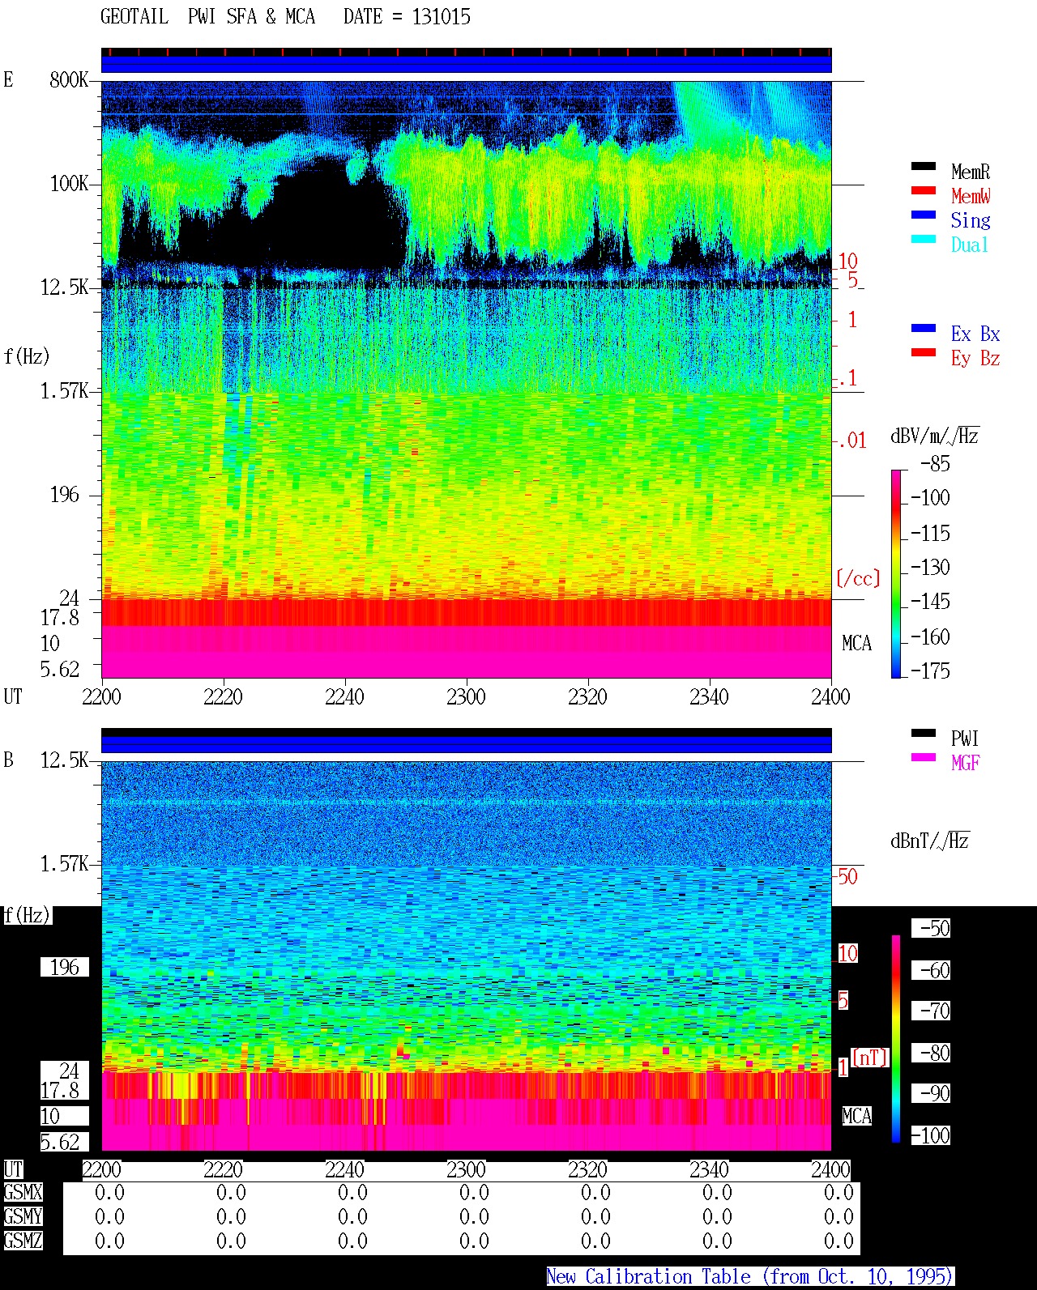Click '12.5K' label on B panel axis

point(65,760)
